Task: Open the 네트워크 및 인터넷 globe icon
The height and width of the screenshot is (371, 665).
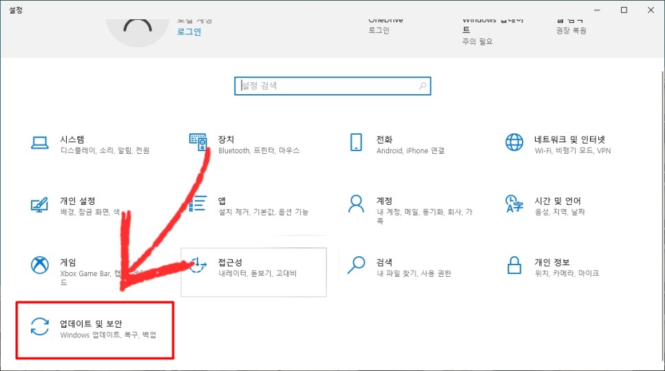Action: [x=514, y=142]
